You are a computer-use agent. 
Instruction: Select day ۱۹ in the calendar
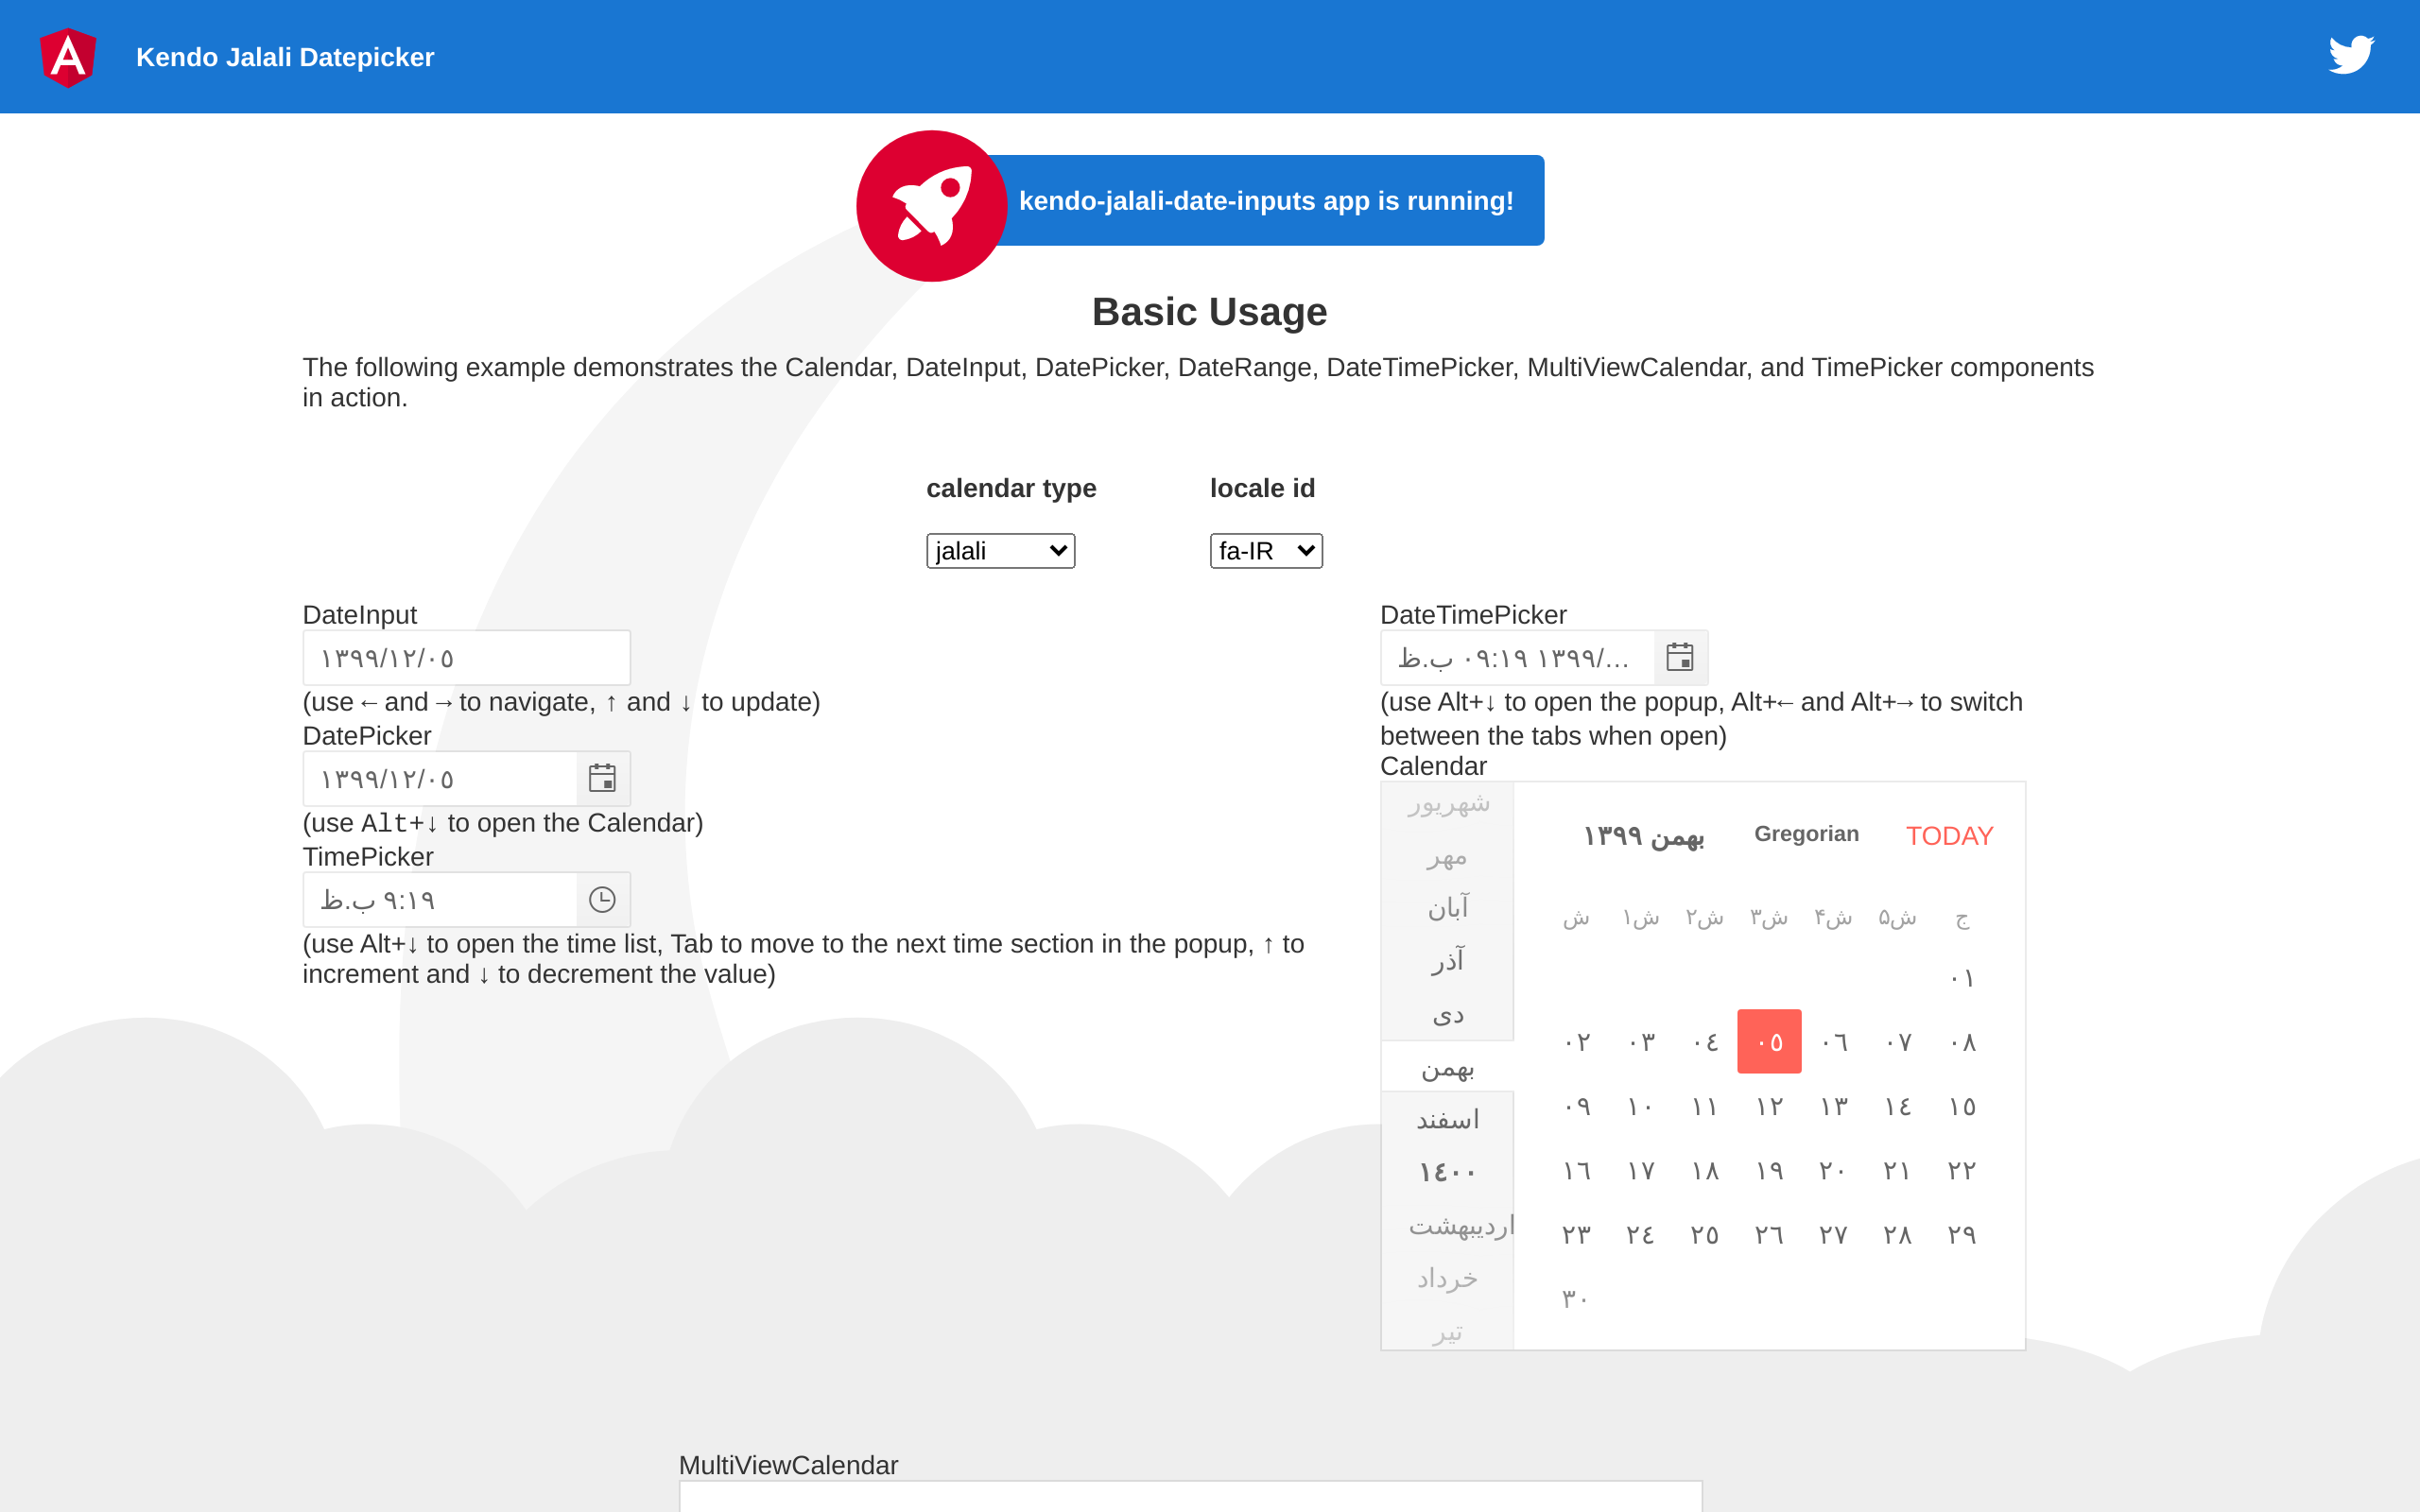(x=1769, y=1170)
